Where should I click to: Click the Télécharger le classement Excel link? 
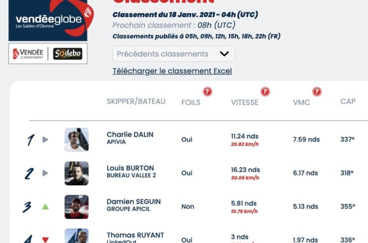(172, 71)
